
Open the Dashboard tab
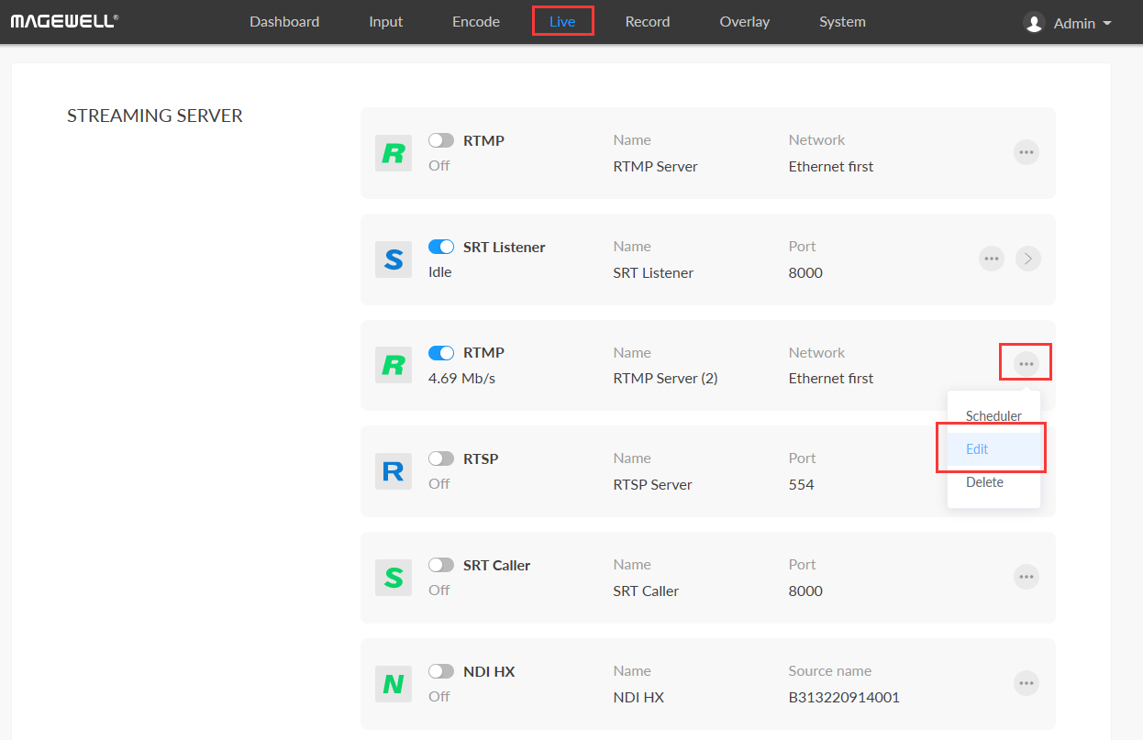(x=284, y=21)
